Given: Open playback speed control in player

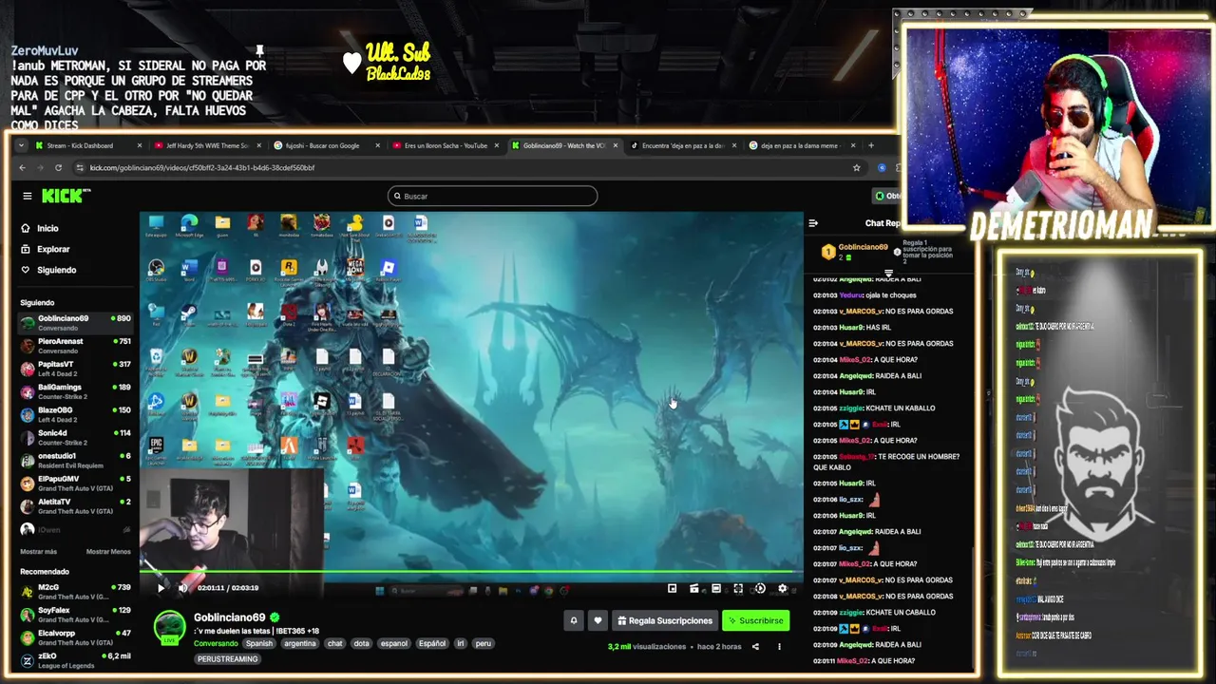Looking at the screenshot, I should [x=760, y=589].
